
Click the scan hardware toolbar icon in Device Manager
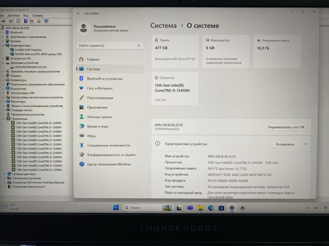pos(38,21)
